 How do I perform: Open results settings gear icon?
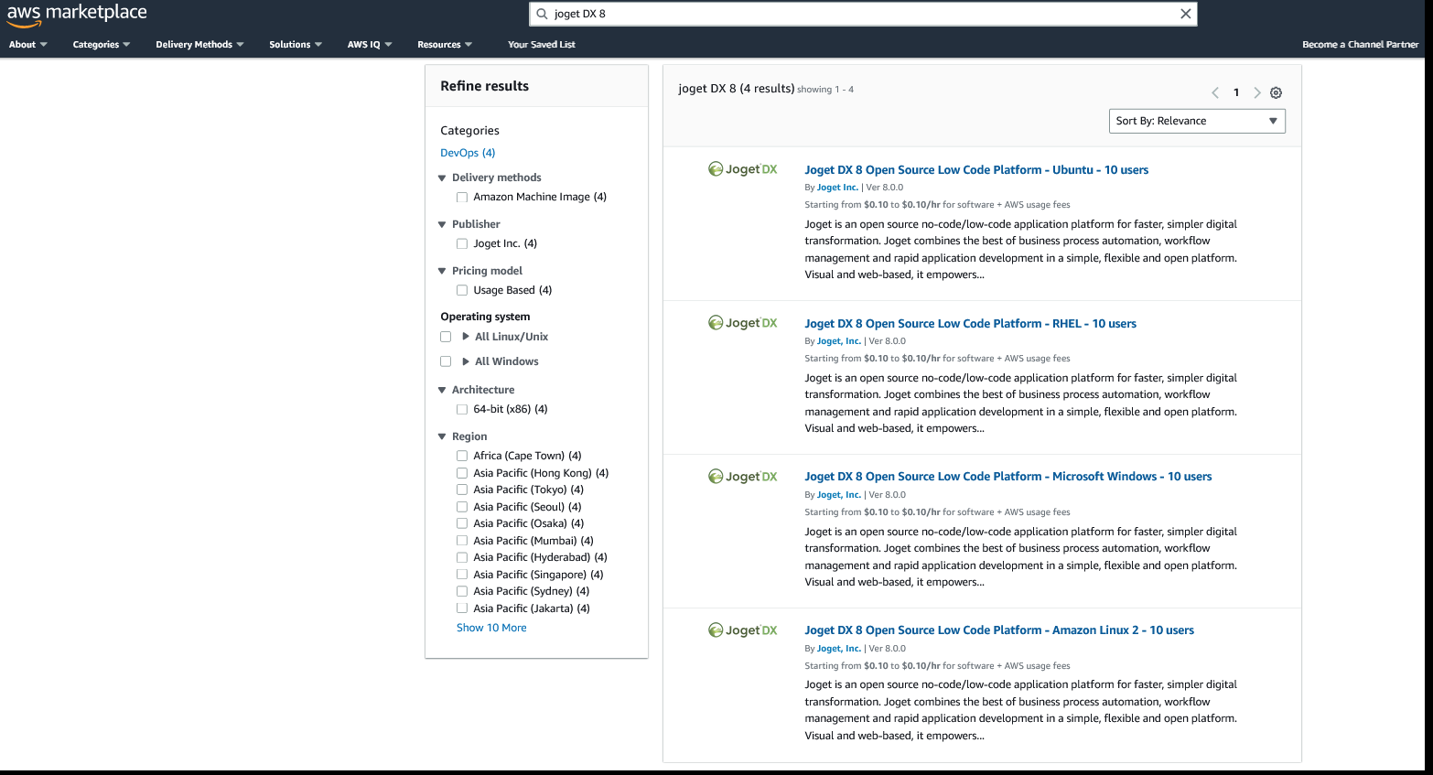coord(1276,92)
